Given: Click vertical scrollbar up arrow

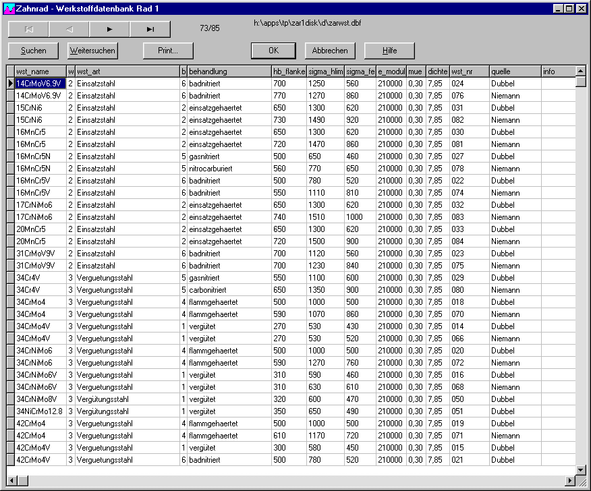Looking at the screenshot, I should click(x=580, y=70).
